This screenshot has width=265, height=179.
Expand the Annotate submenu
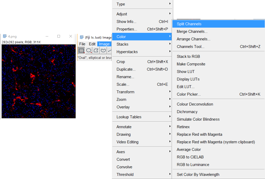pos(142,127)
